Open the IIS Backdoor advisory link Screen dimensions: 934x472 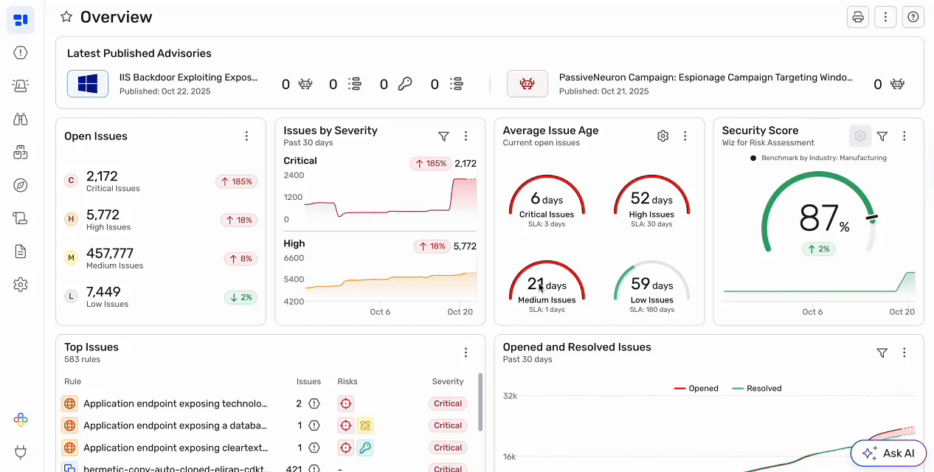[x=189, y=77]
